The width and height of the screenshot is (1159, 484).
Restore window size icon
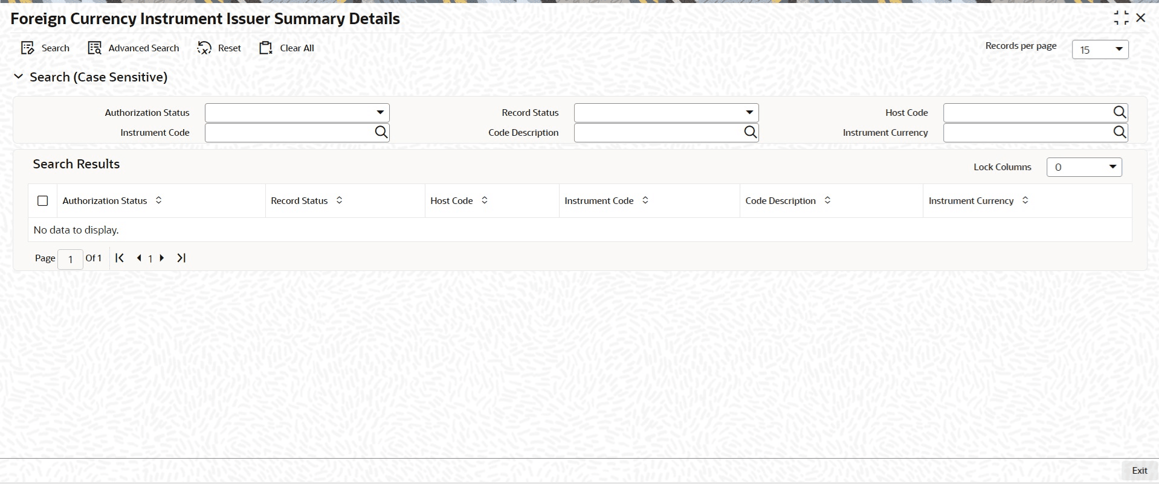(1121, 18)
